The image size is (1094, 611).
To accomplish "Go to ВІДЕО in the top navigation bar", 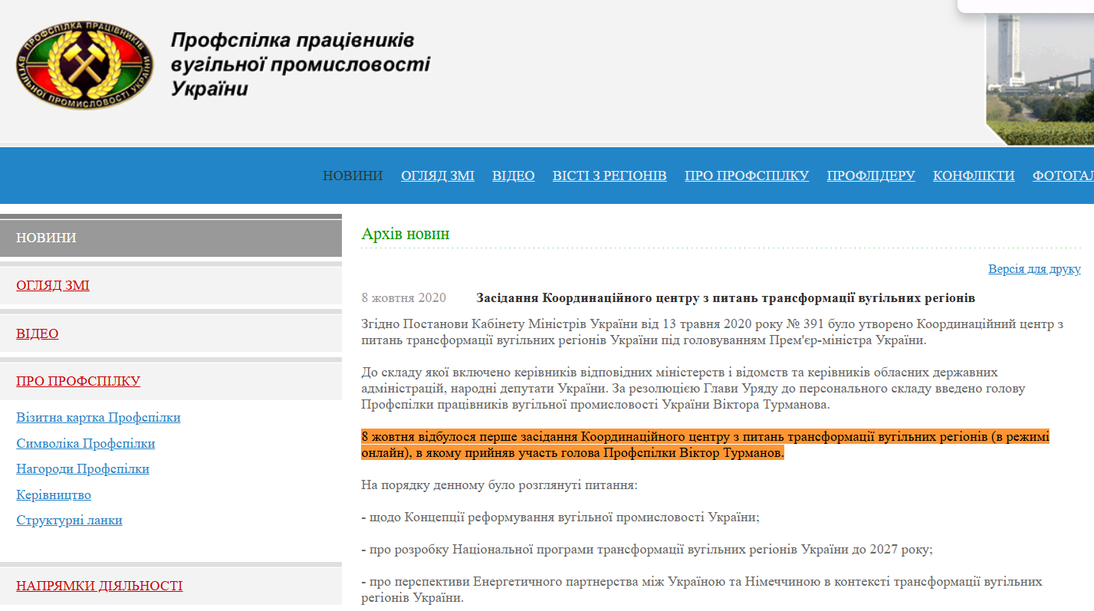I will 514,176.
